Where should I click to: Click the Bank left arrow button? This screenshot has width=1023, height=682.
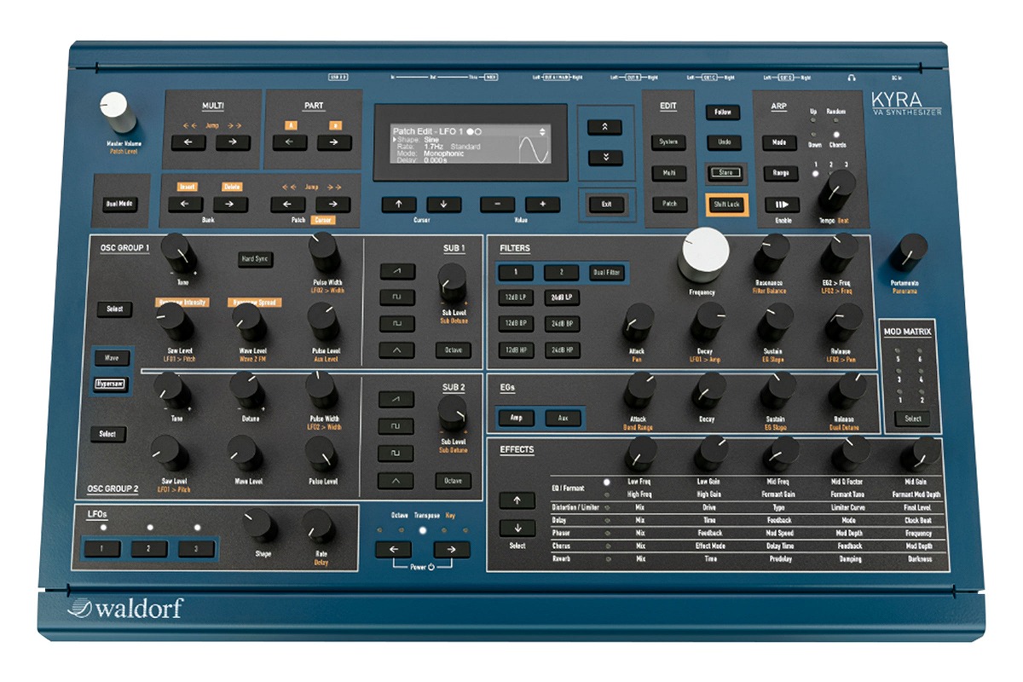point(185,205)
